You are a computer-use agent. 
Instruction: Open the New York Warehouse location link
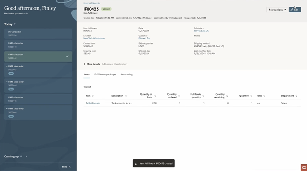point(94,39)
